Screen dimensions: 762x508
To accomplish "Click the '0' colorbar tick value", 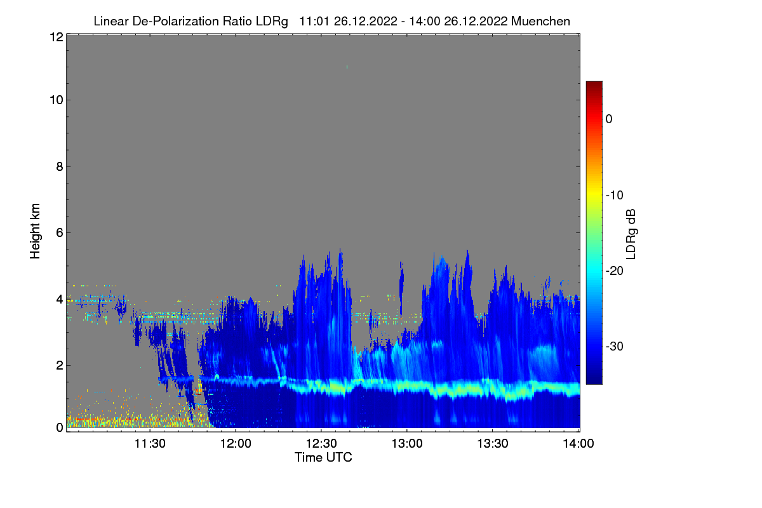I will tap(609, 119).
